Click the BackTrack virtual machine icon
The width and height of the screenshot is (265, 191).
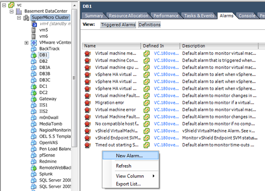tap(34, 49)
